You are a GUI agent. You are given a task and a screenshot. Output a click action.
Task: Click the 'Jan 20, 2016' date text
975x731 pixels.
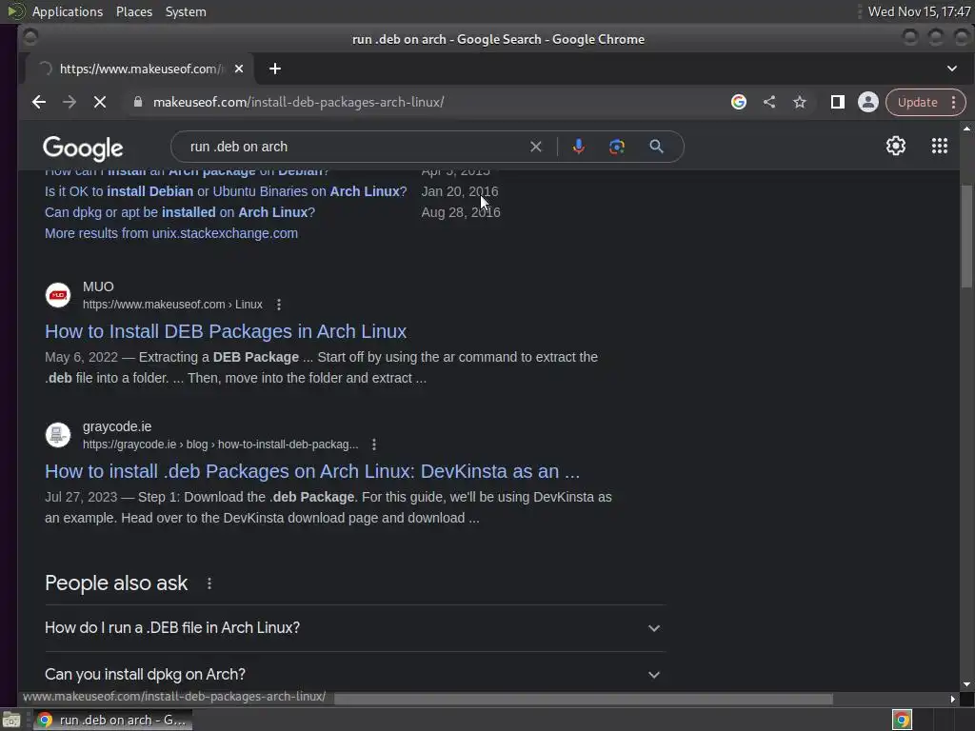460,191
